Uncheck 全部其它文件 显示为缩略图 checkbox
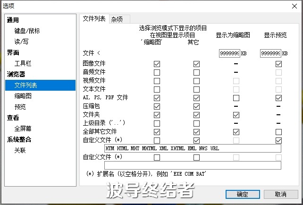Image resolution: width=303 pixels, height=205 pixels. coord(236,132)
